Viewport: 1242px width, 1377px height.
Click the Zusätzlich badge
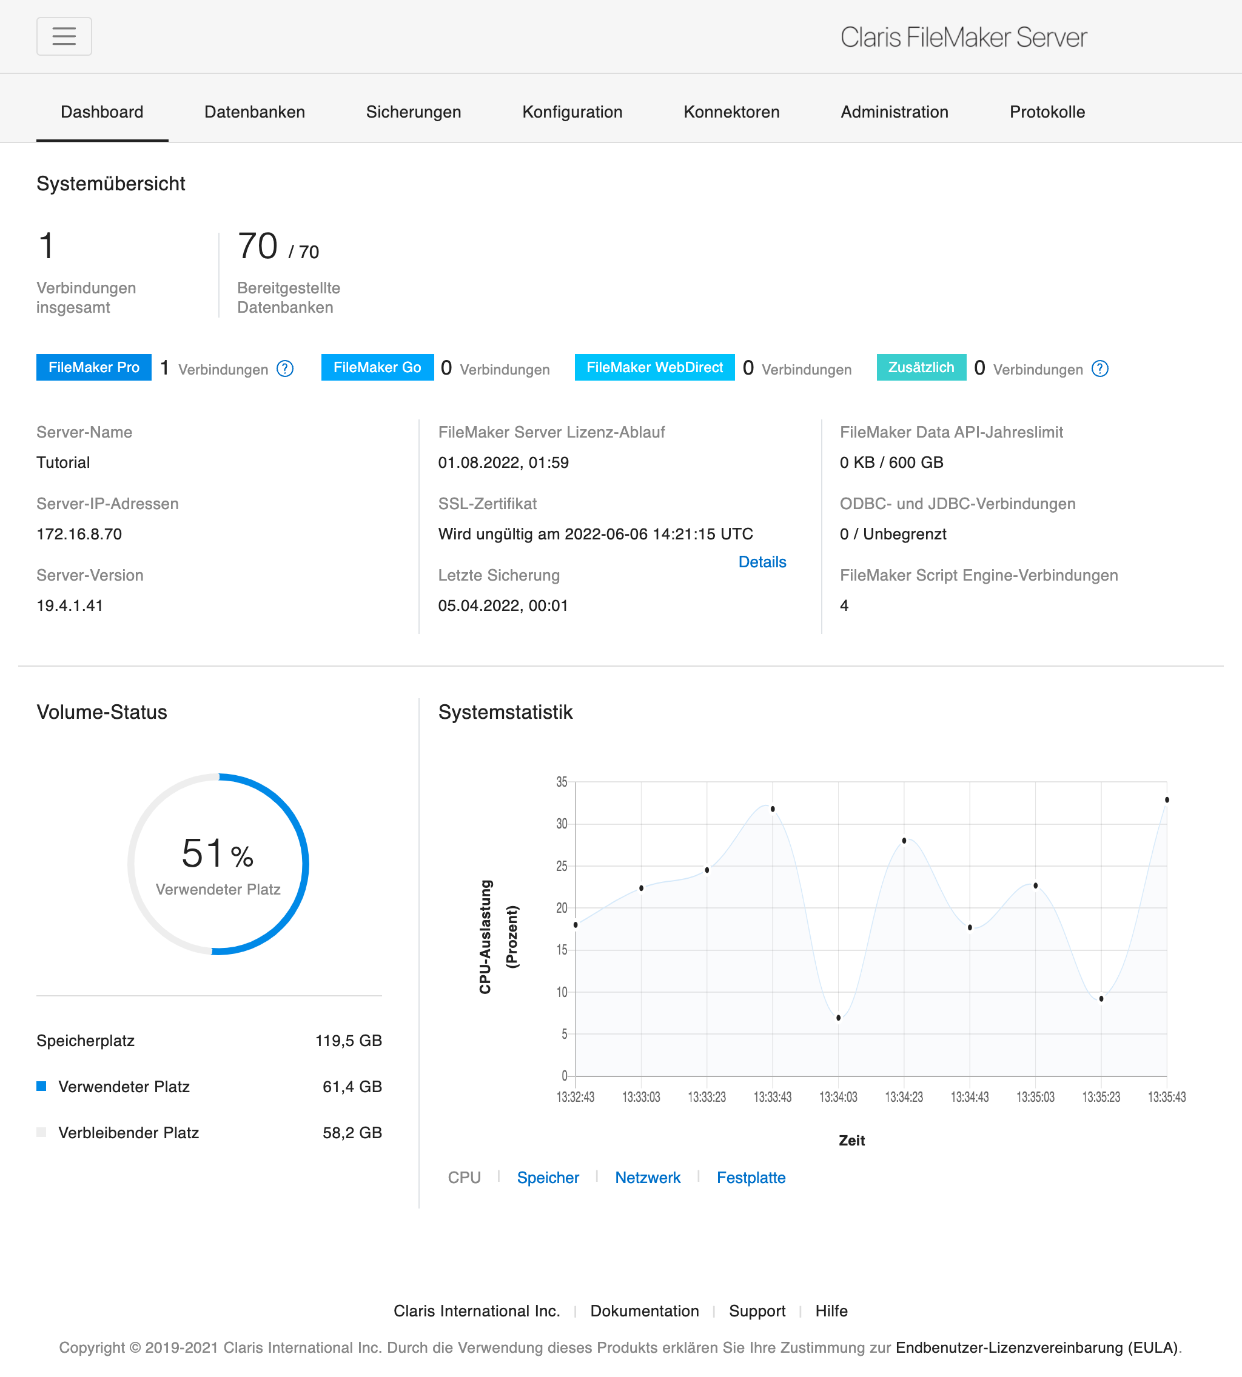921,368
